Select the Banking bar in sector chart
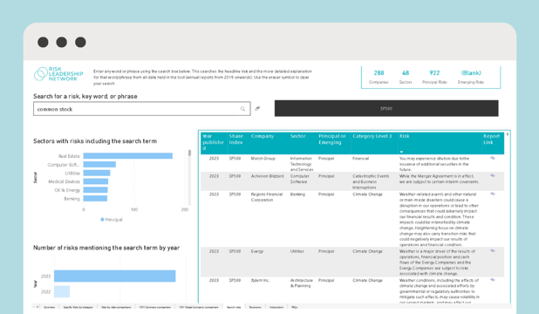Viewport: 539px width, 314px height. 95,199
